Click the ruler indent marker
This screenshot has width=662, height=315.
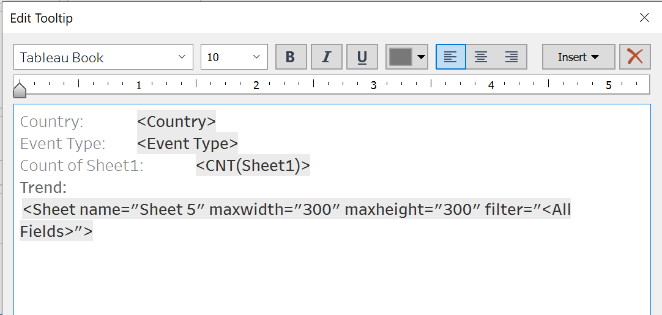click(x=20, y=90)
